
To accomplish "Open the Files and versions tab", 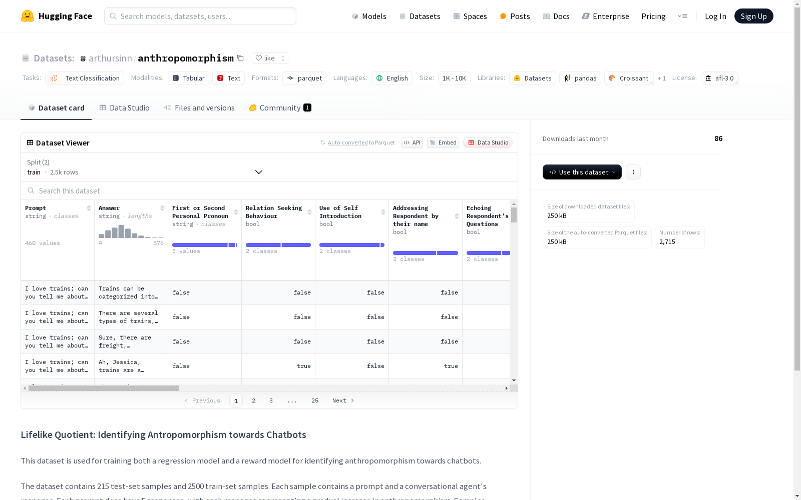I will point(199,108).
